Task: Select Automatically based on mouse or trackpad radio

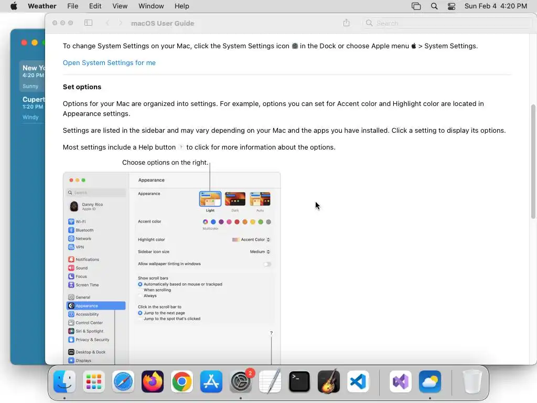Action: click(140, 284)
